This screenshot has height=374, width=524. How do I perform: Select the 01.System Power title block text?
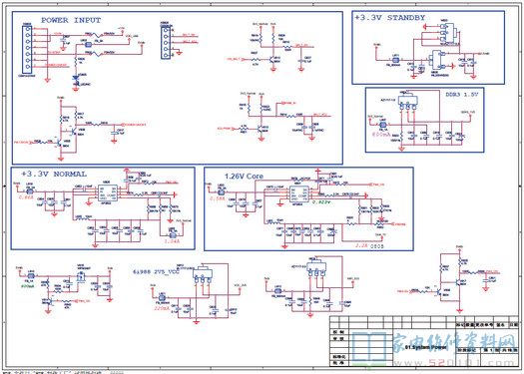425,347
